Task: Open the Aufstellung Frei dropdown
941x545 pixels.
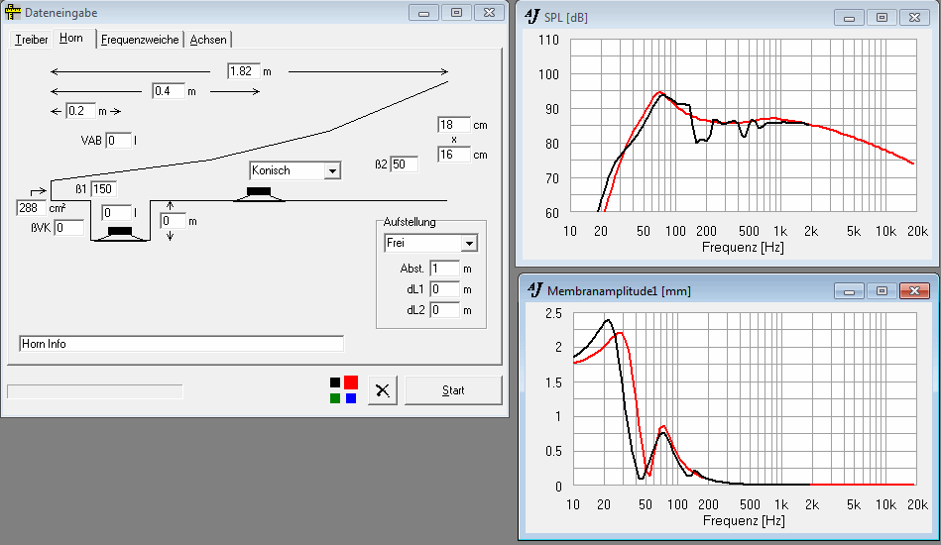Action: 469,244
